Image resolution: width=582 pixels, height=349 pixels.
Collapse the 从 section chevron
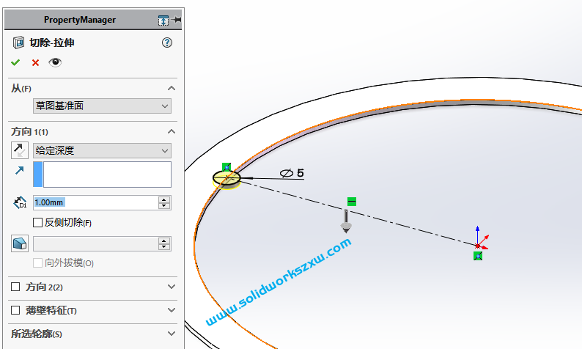tap(172, 88)
